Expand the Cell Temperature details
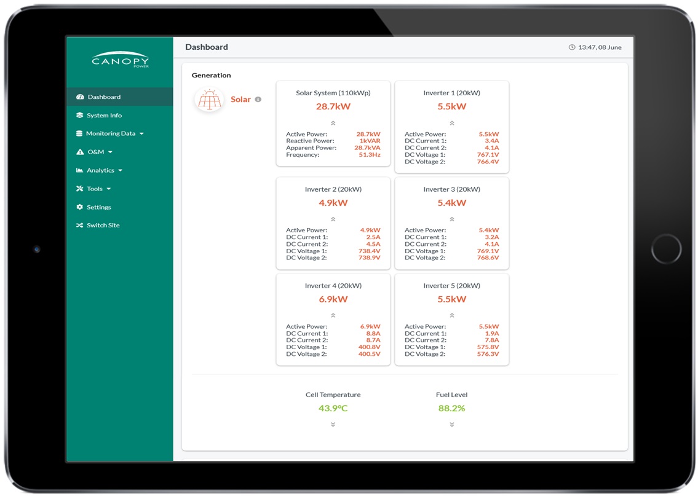This screenshot has height=496, width=698. [333, 424]
